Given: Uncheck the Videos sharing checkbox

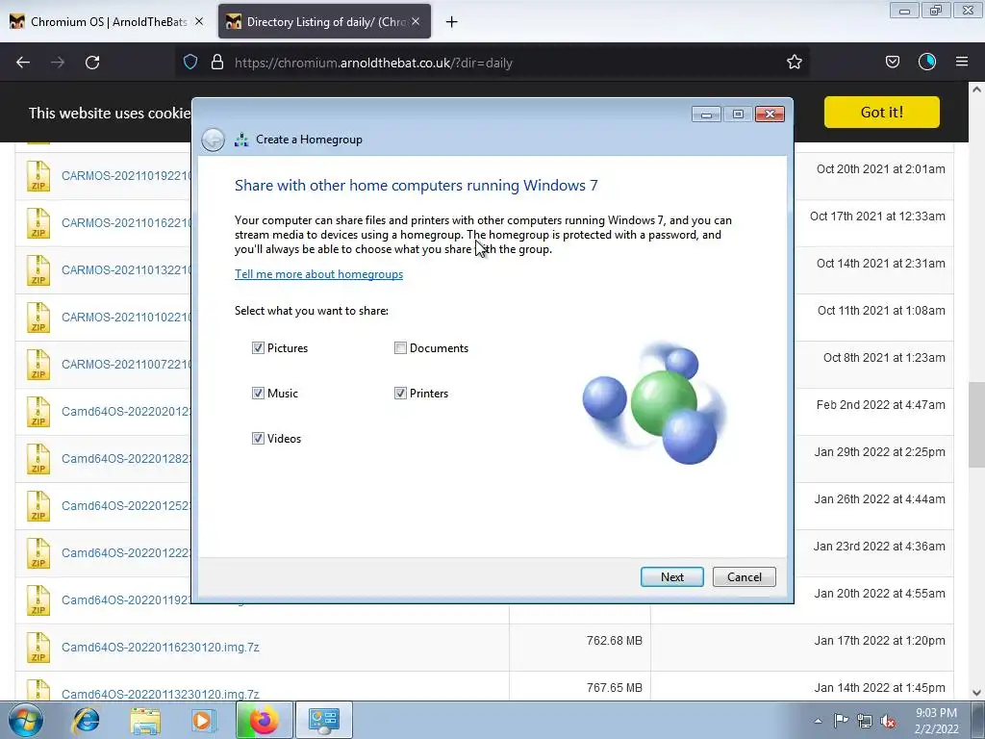Looking at the screenshot, I should point(258,439).
